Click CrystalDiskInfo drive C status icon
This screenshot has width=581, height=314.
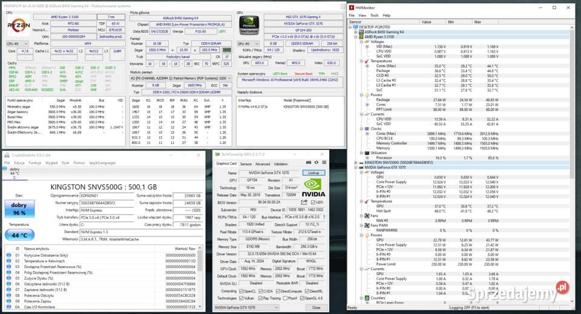click(5, 169)
